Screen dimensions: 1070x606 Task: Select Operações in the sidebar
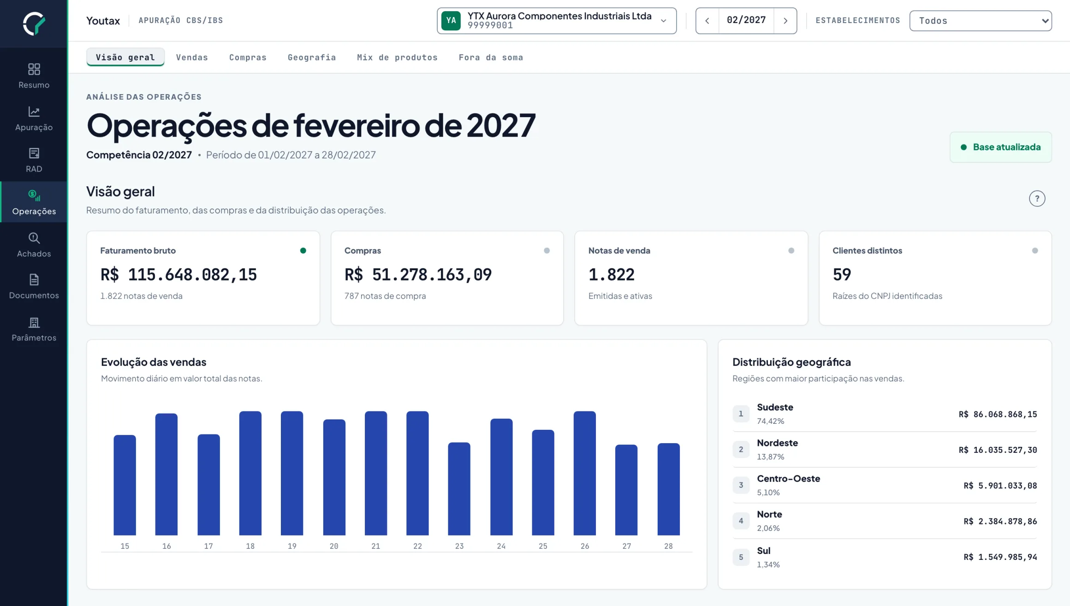[x=34, y=202]
